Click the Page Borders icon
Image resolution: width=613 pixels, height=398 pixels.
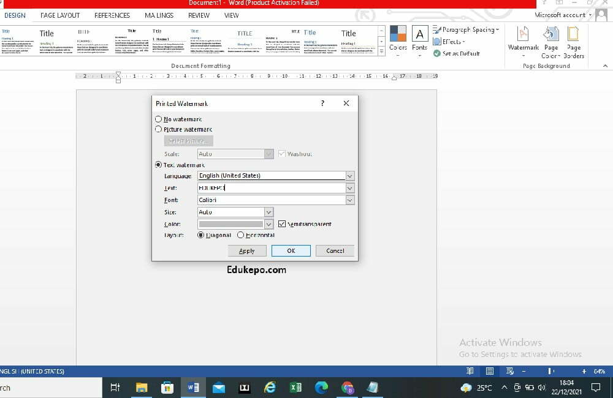574,42
